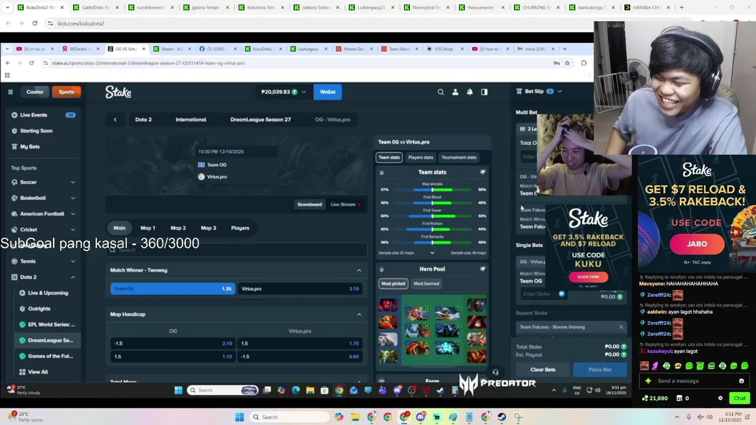
Task: Click the market Search input field
Action: click(236, 250)
